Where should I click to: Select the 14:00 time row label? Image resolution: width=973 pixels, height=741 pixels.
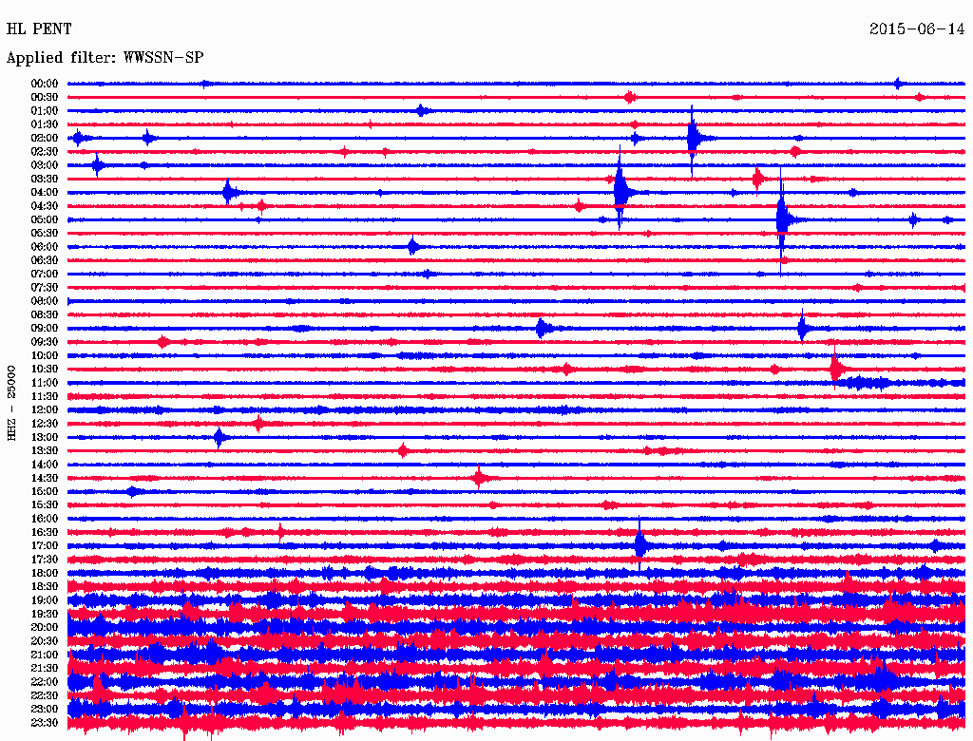(x=44, y=465)
